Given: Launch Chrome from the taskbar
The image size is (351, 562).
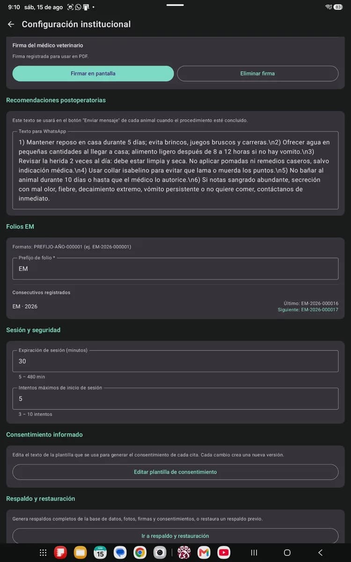Looking at the screenshot, I should pyautogui.click(x=140, y=553).
